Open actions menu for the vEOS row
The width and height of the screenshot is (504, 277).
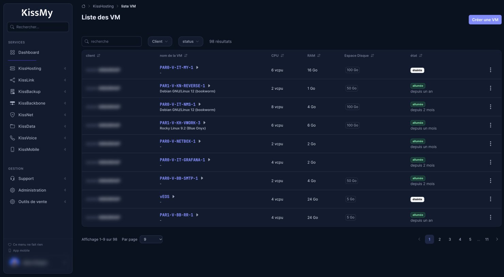(x=490, y=199)
